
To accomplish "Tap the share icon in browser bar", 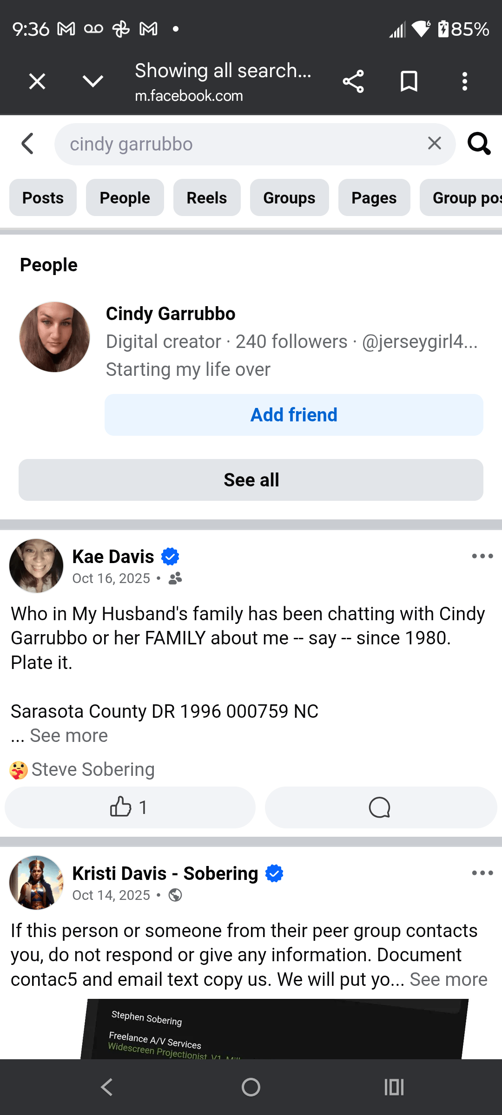I will [353, 82].
